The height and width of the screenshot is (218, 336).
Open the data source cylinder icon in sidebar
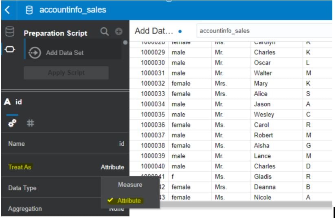coord(10,31)
